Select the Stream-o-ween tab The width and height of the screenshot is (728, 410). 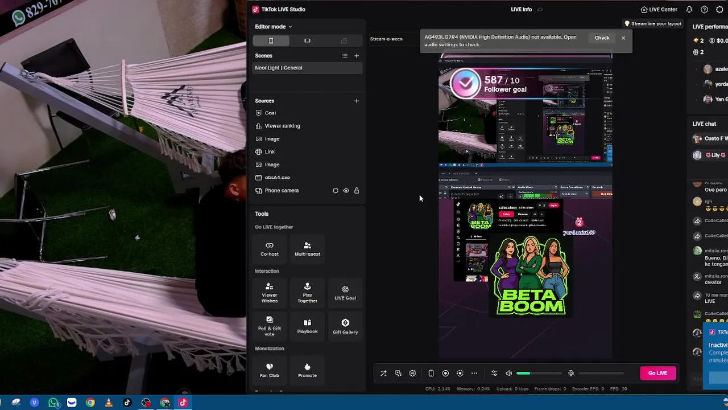386,39
